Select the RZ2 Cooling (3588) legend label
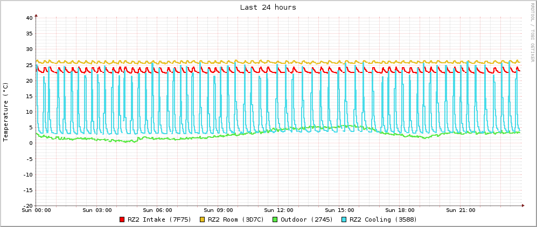537x227 pixels. 383,219
